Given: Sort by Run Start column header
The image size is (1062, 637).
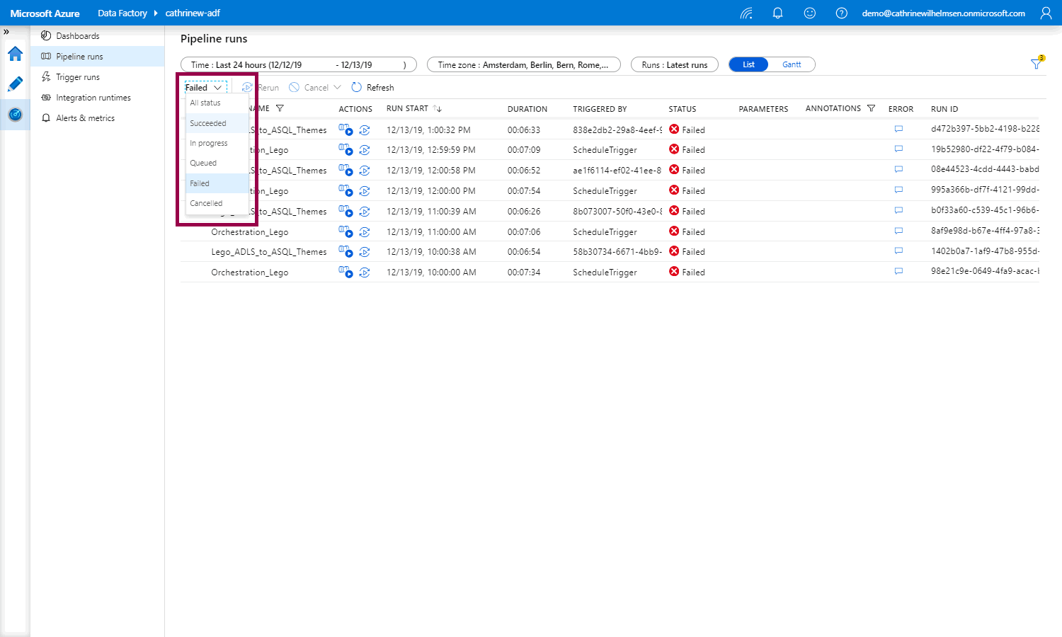Looking at the screenshot, I should (408, 109).
